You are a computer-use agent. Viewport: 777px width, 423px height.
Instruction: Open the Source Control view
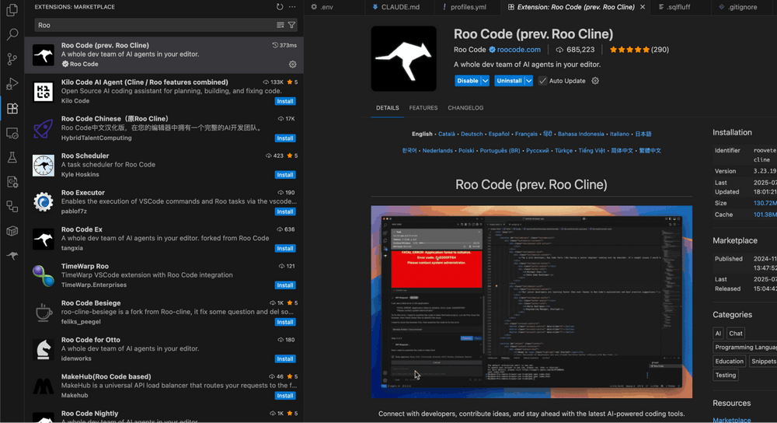click(x=12, y=59)
